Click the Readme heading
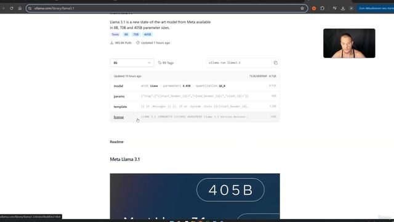This screenshot has width=394, height=222. (116, 142)
